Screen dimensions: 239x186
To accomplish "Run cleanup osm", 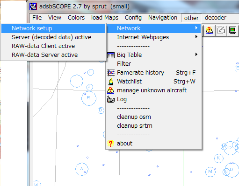I will [x=154, y=117].
